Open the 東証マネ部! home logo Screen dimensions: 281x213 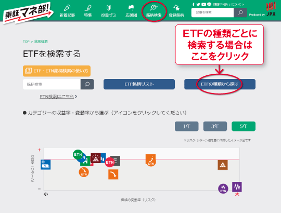28,13
